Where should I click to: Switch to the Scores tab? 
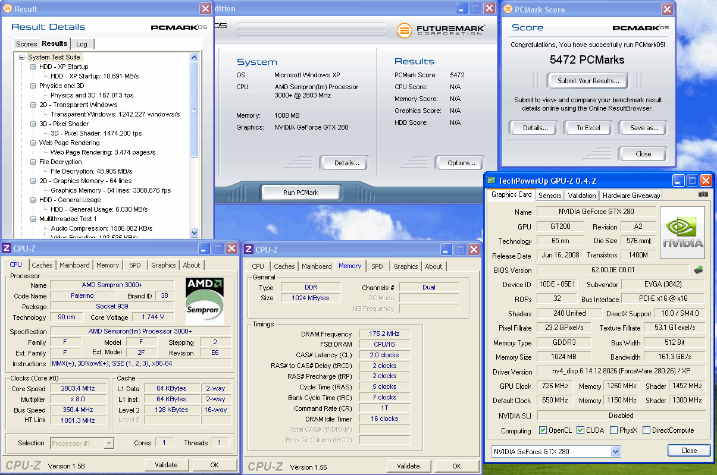(26, 44)
